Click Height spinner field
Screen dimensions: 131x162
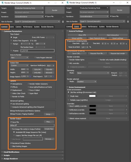tap(25, 72)
